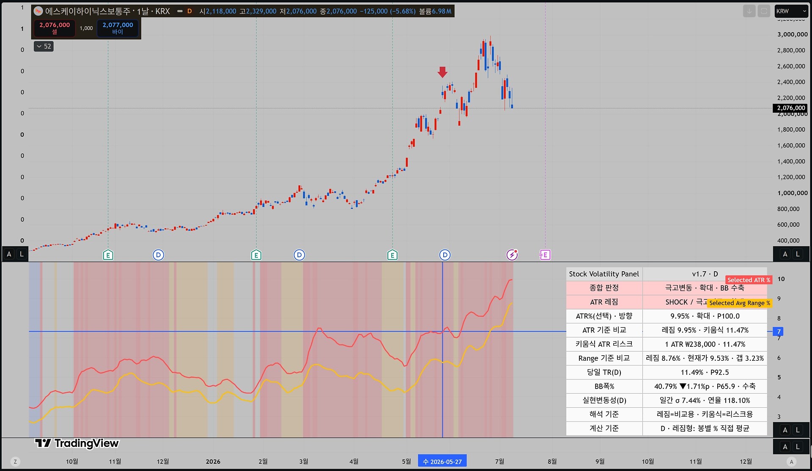Toggle auto scale A on main chart right
The image size is (812, 471).
pyautogui.click(x=785, y=254)
